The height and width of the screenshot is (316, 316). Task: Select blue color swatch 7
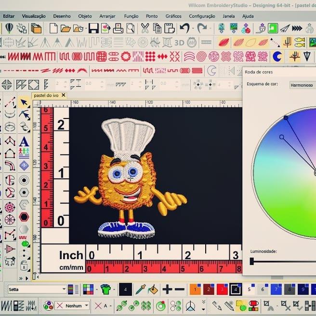coord(276,290)
